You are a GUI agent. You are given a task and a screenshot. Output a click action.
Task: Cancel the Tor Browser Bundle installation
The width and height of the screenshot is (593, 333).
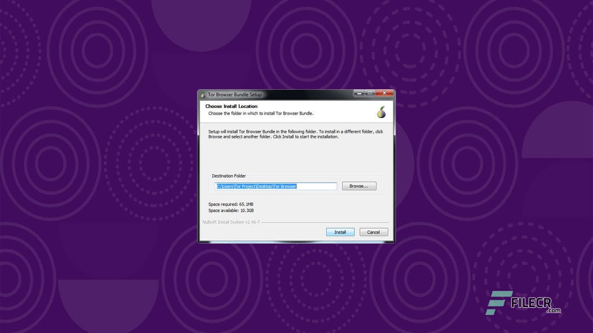point(373,232)
